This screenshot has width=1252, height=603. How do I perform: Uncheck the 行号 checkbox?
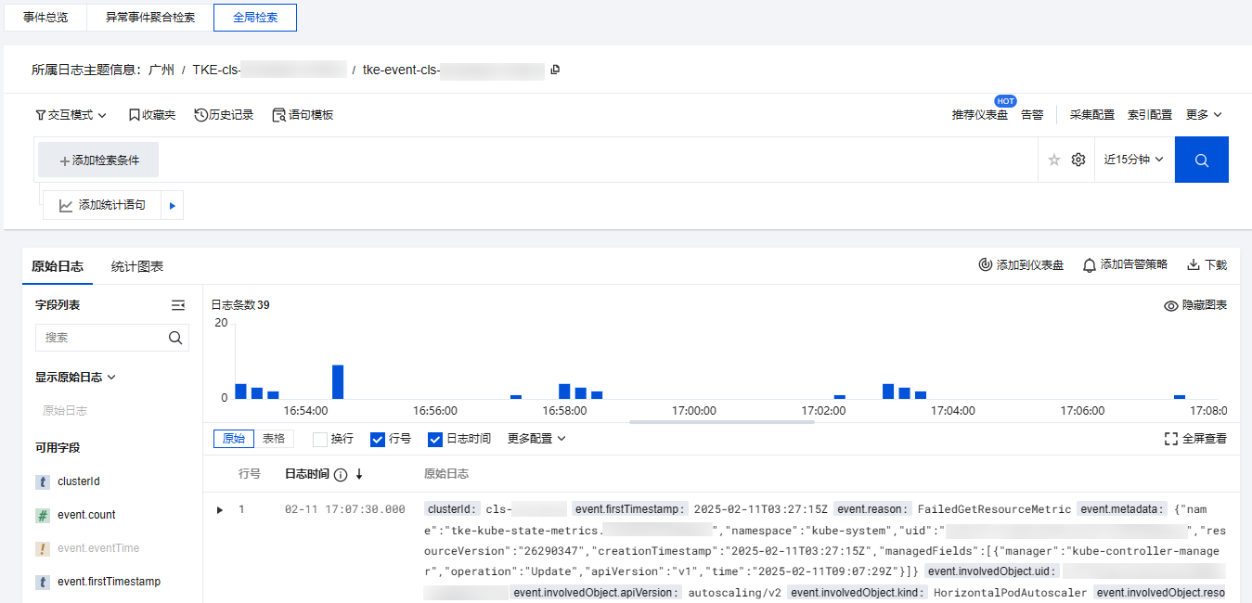point(378,439)
